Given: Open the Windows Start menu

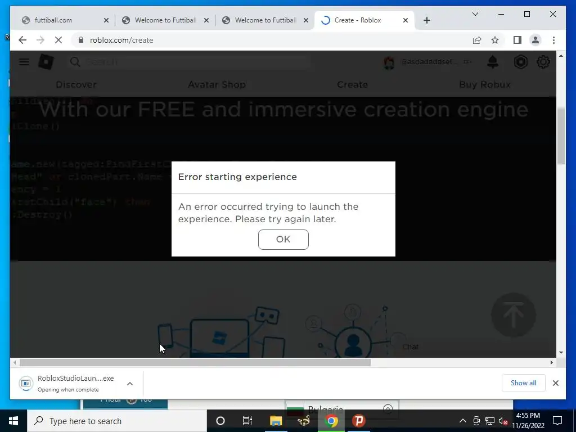Looking at the screenshot, I should [13, 421].
